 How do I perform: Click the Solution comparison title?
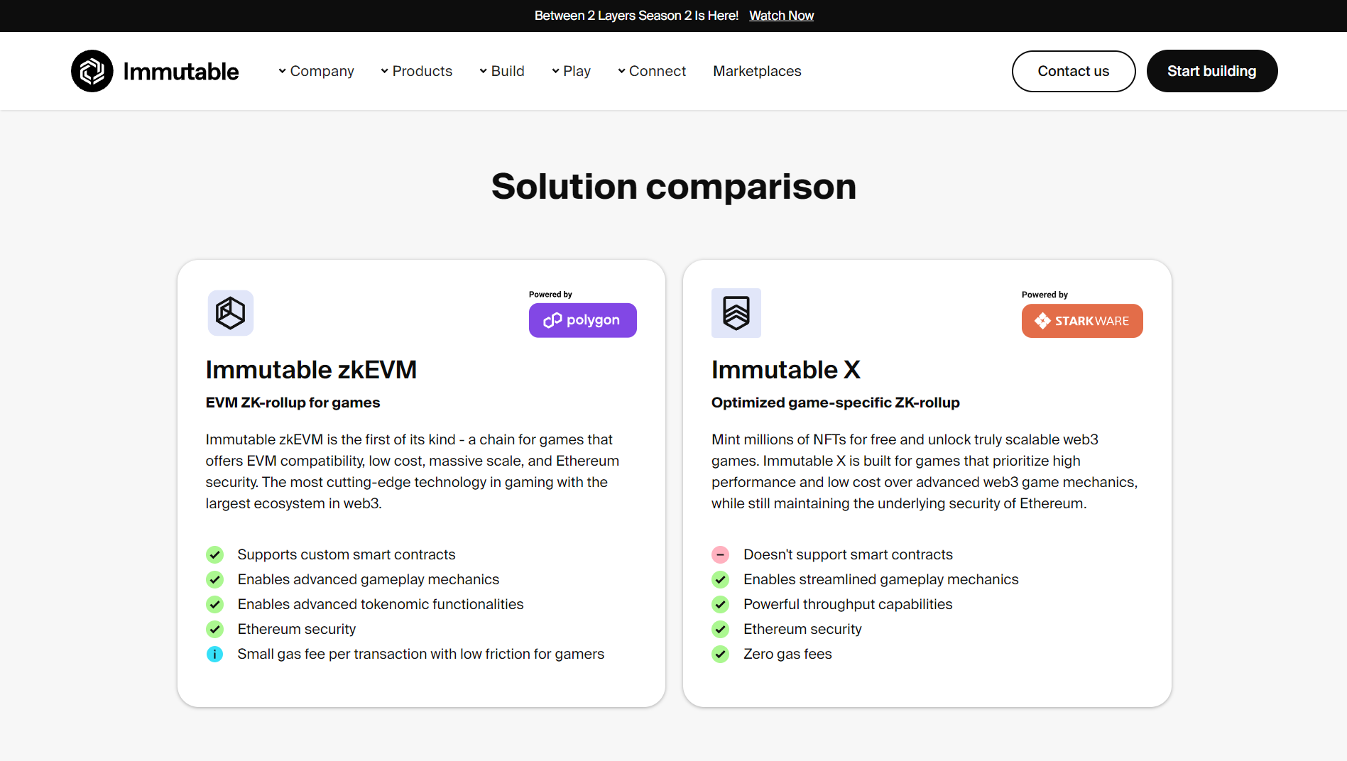click(x=674, y=186)
